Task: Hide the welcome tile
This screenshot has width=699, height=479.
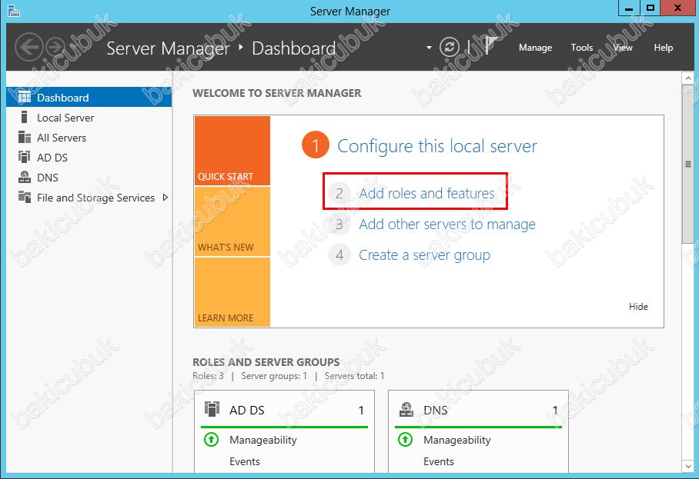Action: tap(638, 306)
